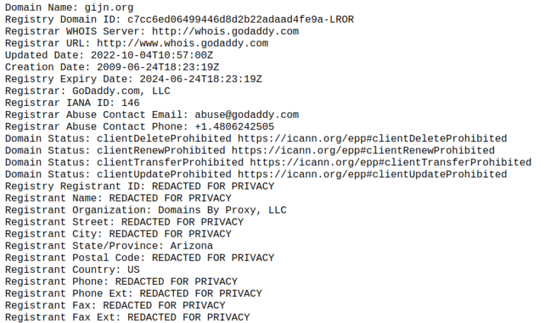Click the Domain Name gijn.org line
This screenshot has height=323, width=545.
pyautogui.click(x=69, y=7)
